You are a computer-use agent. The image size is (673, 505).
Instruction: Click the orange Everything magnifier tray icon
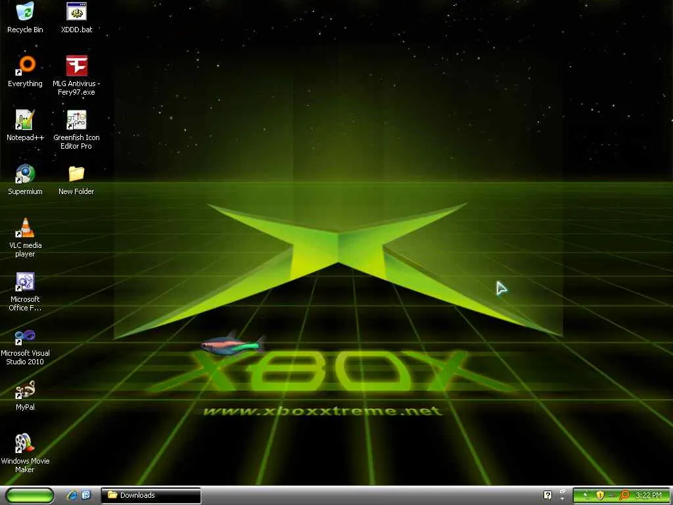coord(624,495)
